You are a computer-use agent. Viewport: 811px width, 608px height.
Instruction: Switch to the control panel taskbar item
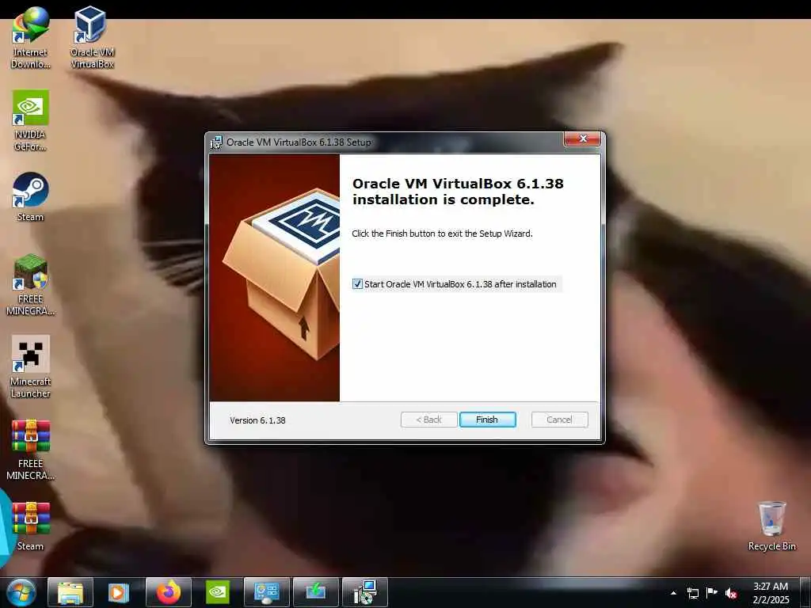[267, 592]
